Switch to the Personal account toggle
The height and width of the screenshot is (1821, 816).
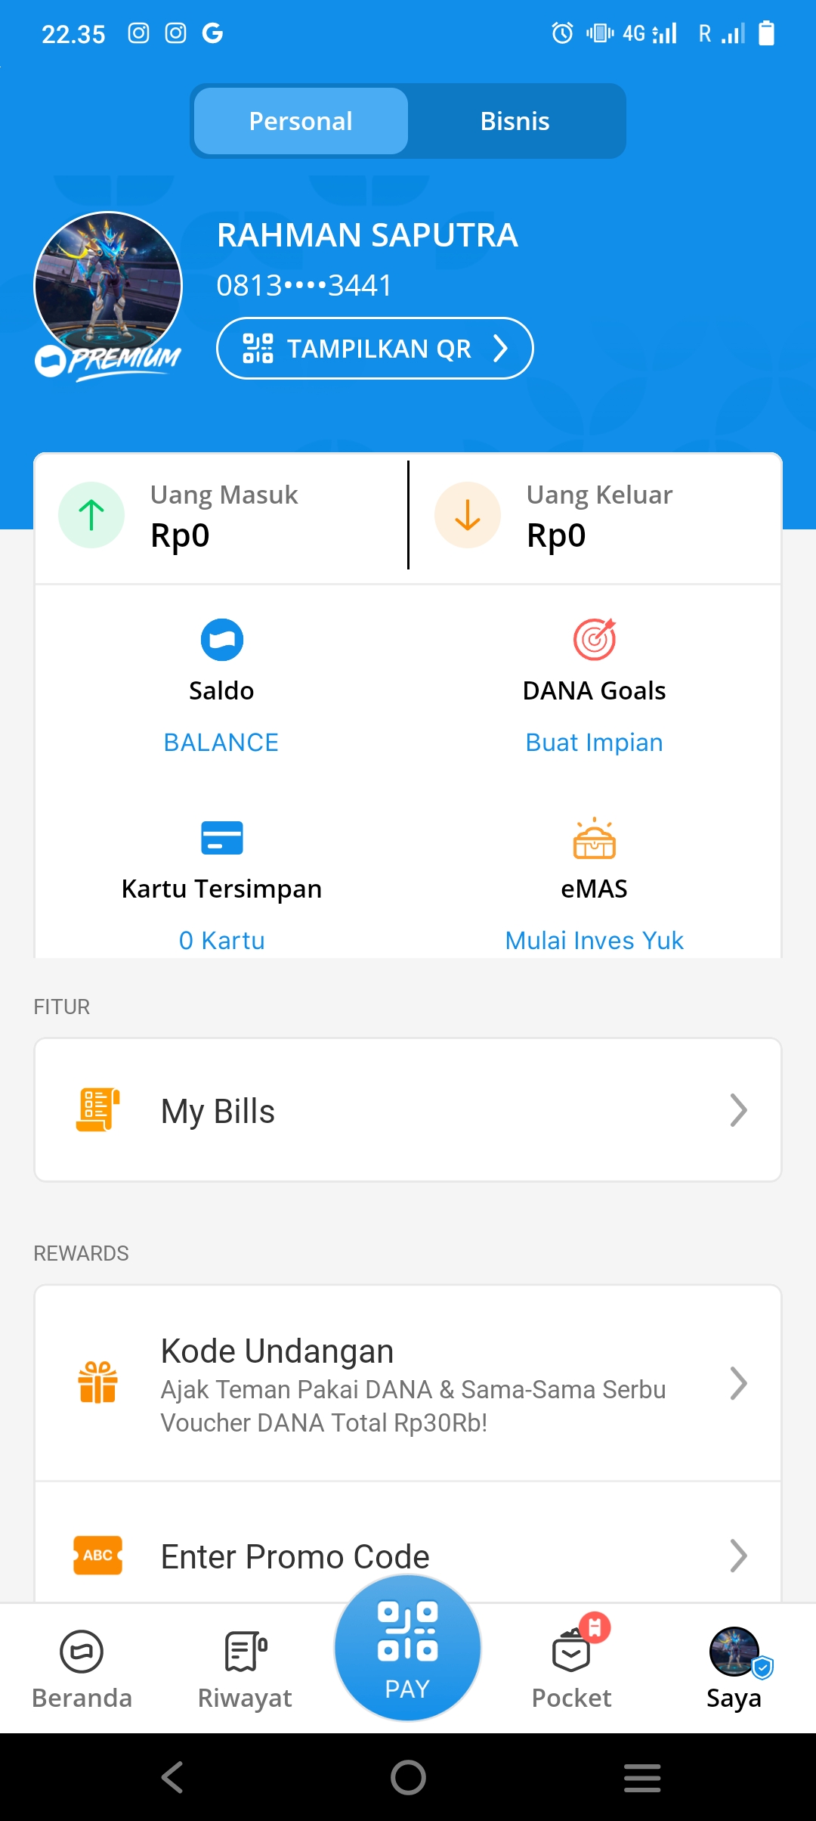pyautogui.click(x=301, y=121)
